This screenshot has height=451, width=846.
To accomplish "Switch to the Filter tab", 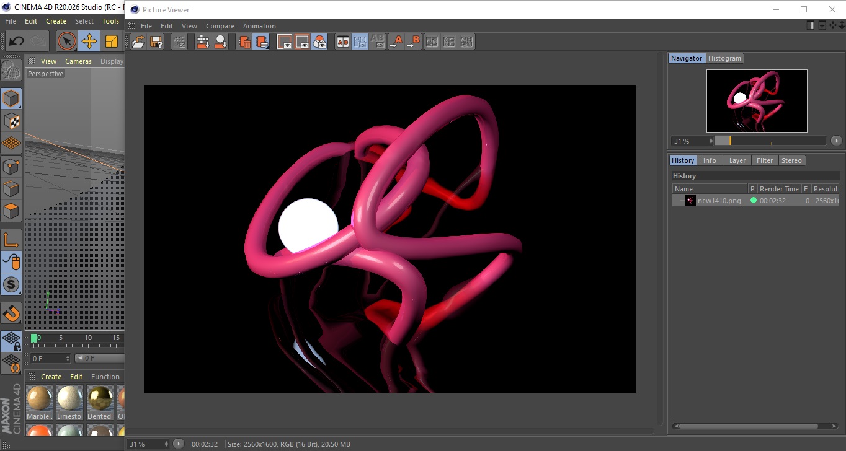I will pos(765,160).
